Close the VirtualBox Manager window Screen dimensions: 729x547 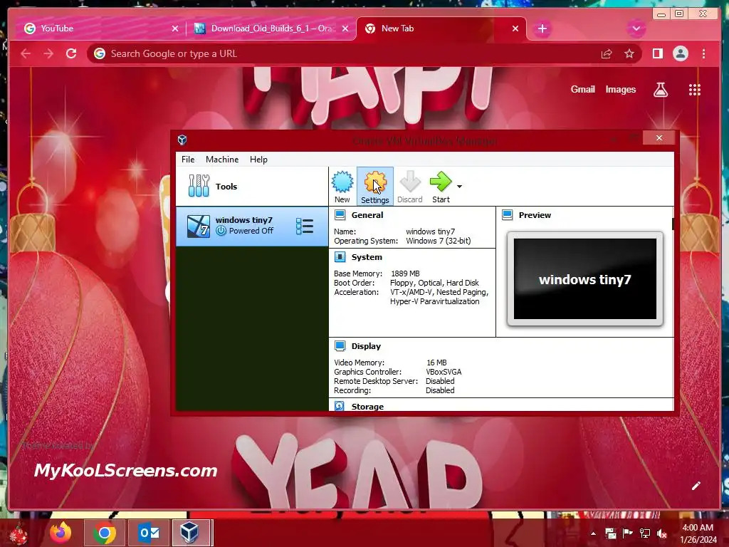point(659,137)
